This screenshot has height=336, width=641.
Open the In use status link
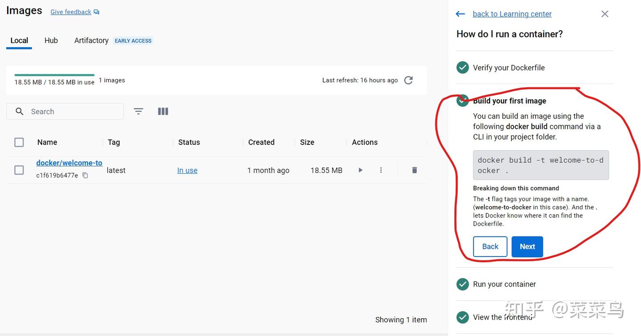187,170
